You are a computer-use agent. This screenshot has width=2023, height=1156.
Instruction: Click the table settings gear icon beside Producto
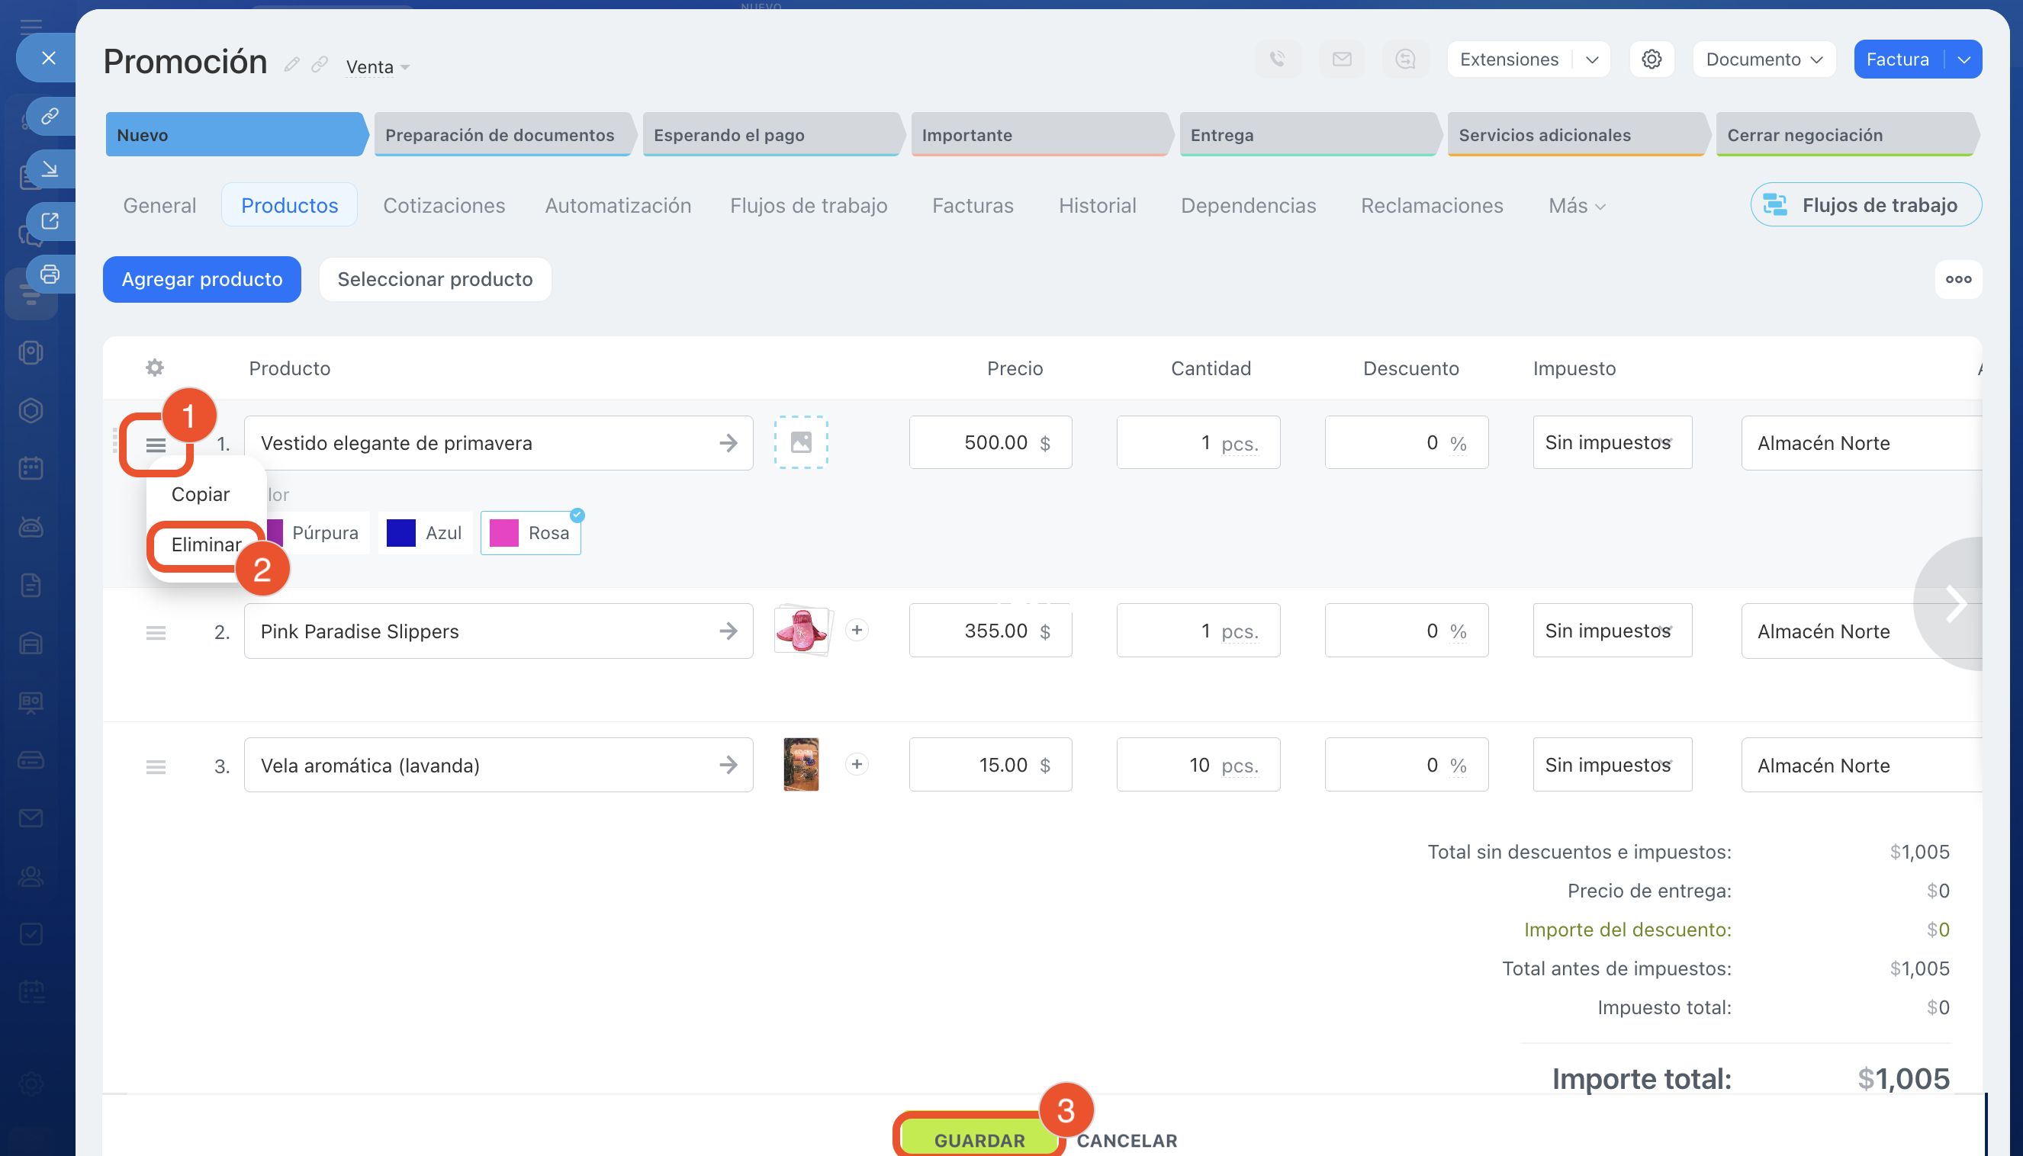tap(155, 368)
